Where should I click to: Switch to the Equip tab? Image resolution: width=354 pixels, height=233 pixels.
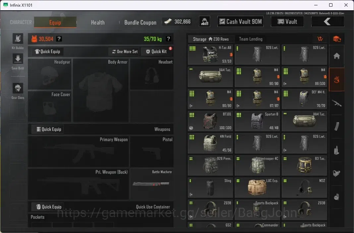click(55, 22)
